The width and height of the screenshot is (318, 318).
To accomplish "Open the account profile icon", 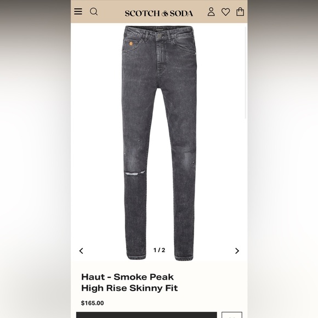I will coord(211,12).
